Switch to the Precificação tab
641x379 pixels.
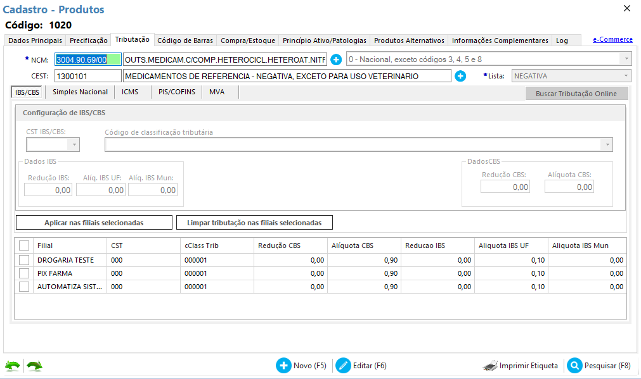[x=88, y=40]
